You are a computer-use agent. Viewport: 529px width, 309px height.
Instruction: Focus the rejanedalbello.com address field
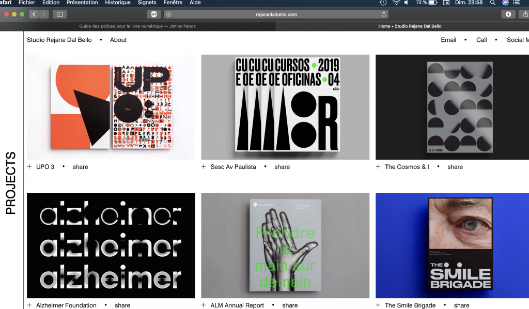pos(276,14)
